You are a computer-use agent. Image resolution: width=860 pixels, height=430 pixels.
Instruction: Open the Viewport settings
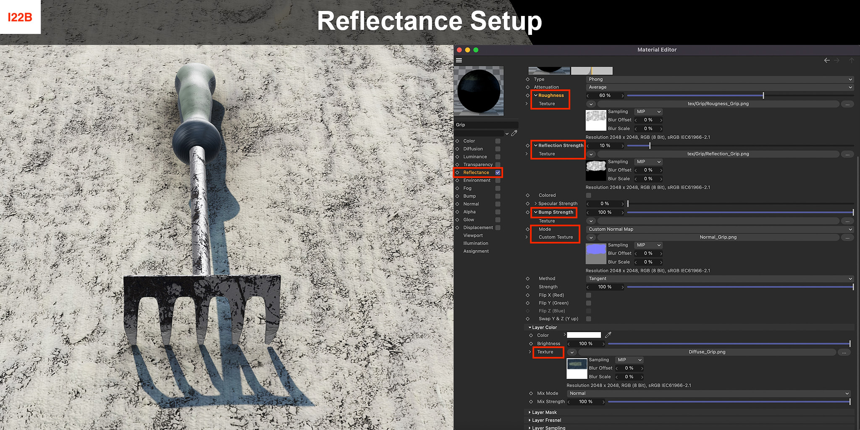point(473,236)
